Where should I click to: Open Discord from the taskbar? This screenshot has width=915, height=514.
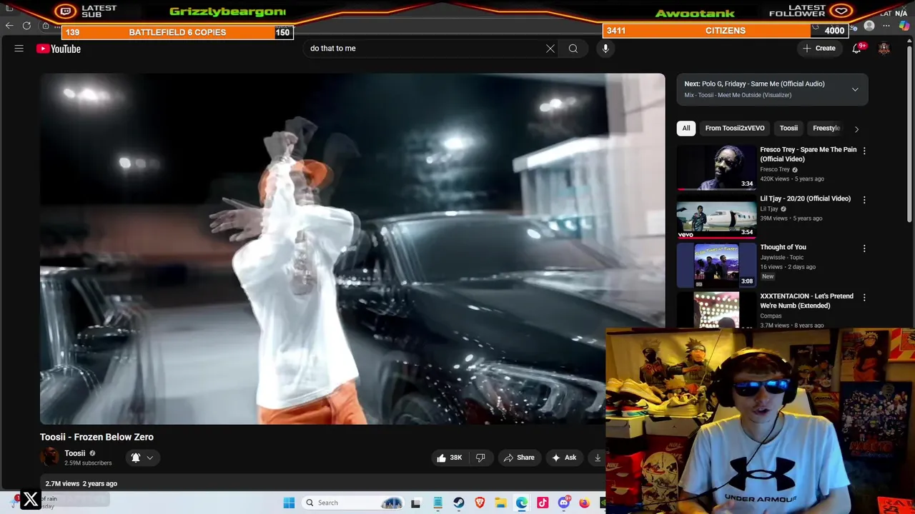(564, 503)
